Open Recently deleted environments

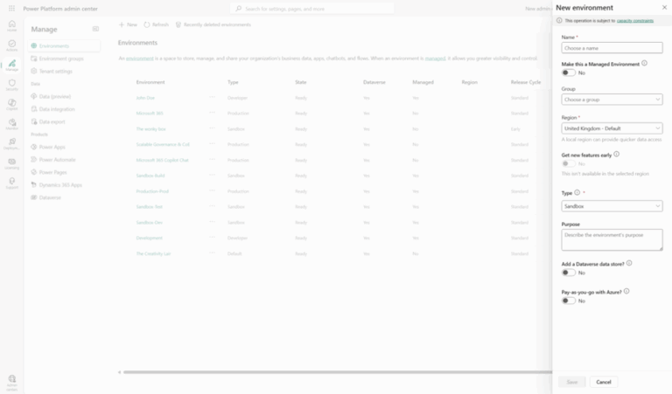[x=213, y=24]
